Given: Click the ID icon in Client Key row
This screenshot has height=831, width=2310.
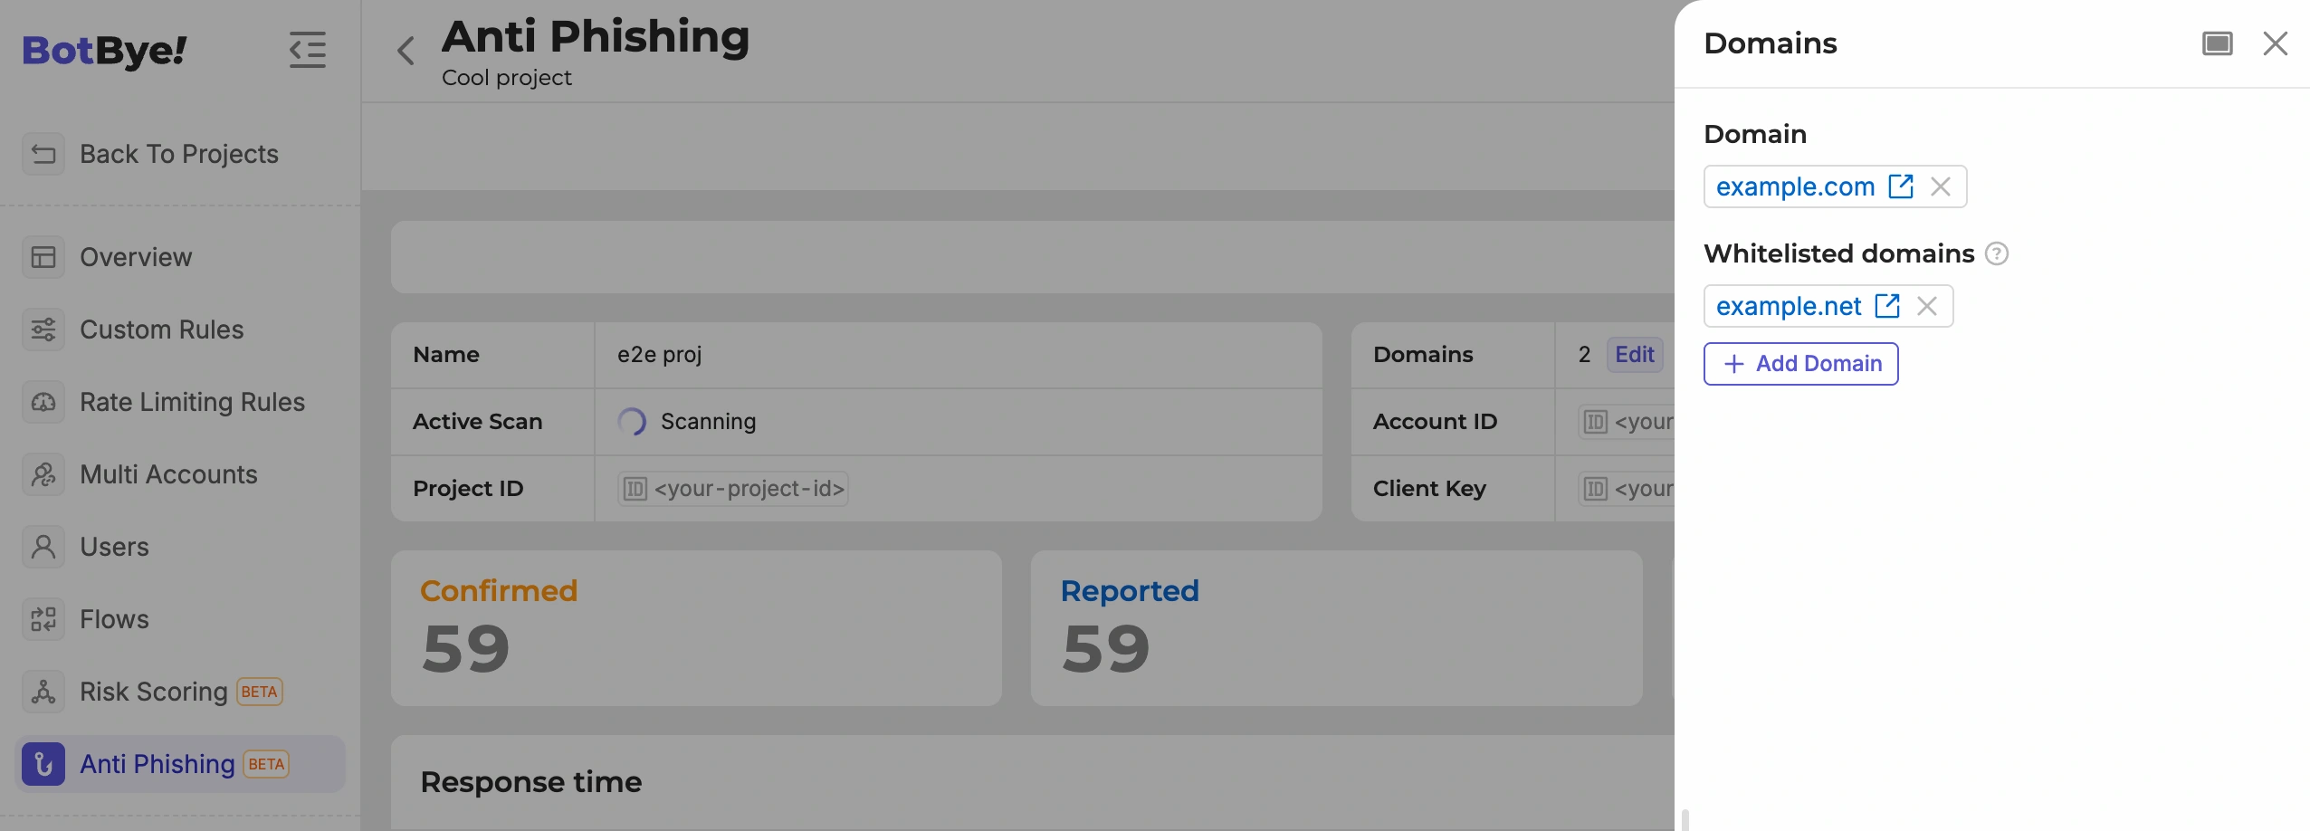Looking at the screenshot, I should (x=1595, y=489).
